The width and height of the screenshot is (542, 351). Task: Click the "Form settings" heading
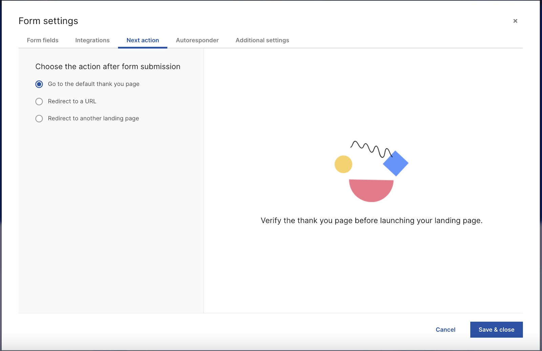tap(48, 21)
